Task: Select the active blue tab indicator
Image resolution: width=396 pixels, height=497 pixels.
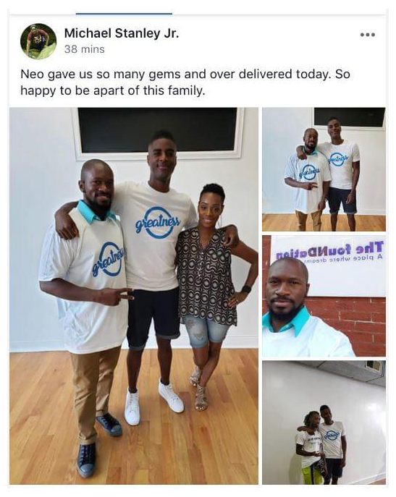Action: (x=124, y=13)
